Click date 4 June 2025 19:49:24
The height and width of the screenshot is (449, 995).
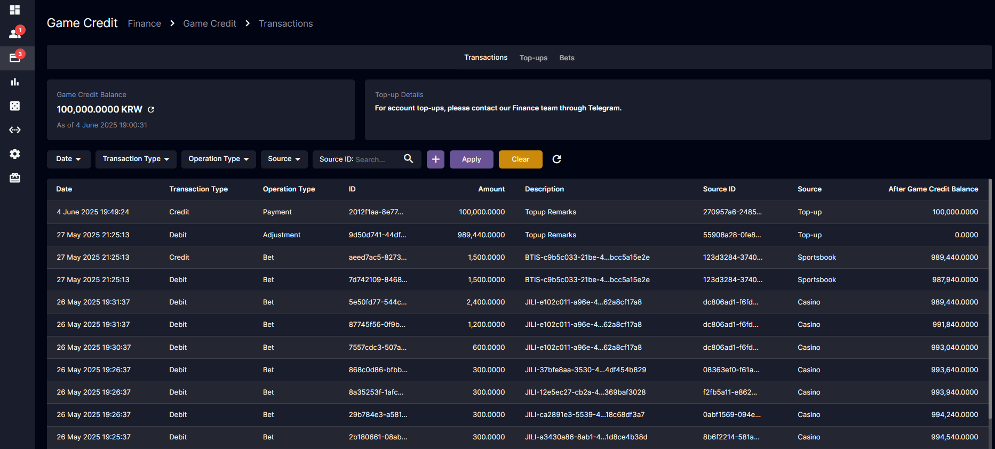coord(93,212)
